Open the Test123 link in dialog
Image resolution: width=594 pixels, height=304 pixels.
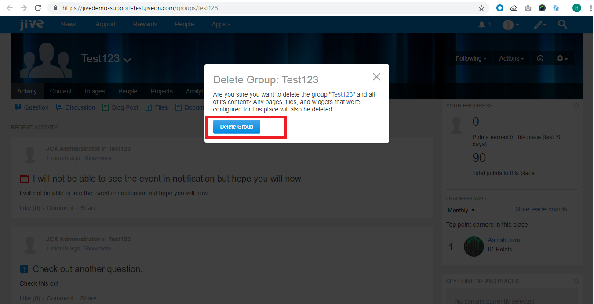[342, 94]
